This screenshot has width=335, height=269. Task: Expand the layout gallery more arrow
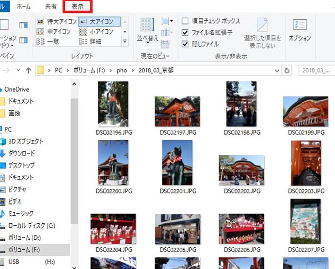point(125,42)
